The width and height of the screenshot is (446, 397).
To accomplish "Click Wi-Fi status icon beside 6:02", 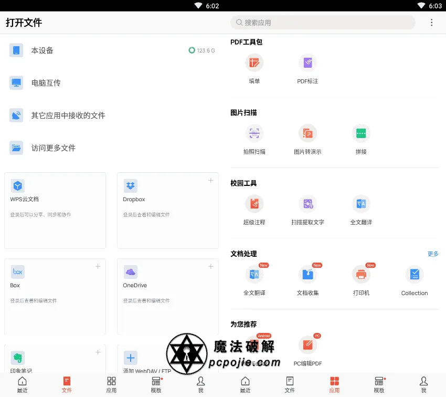I will click(198, 5).
